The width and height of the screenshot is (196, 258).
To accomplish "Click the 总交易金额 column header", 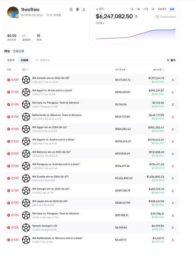I will point(120,69).
